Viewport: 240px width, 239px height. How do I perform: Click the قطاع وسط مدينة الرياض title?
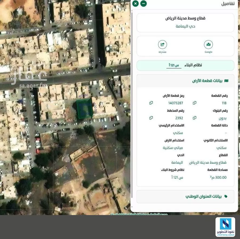185,18
